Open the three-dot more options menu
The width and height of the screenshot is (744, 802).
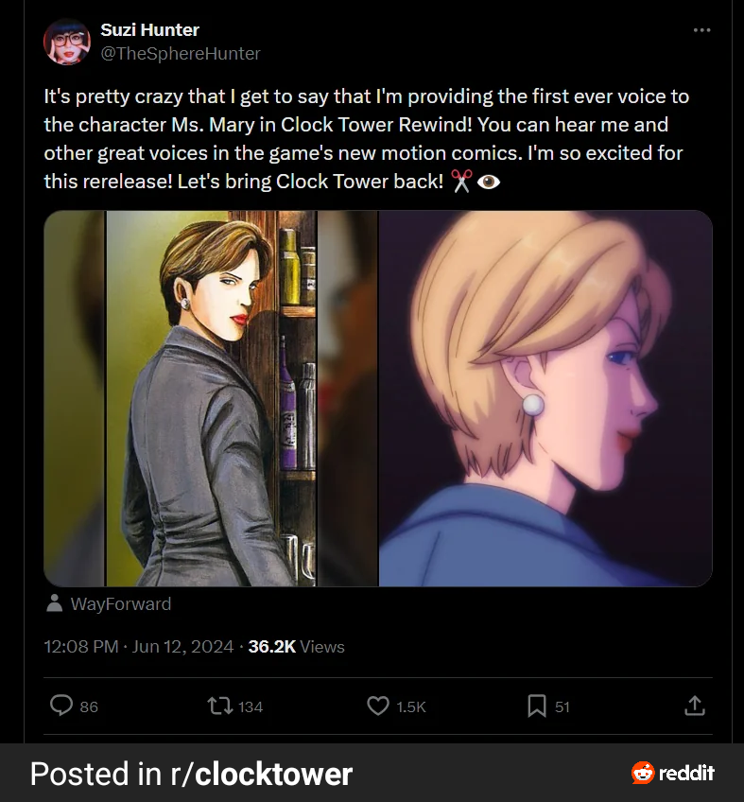[701, 30]
